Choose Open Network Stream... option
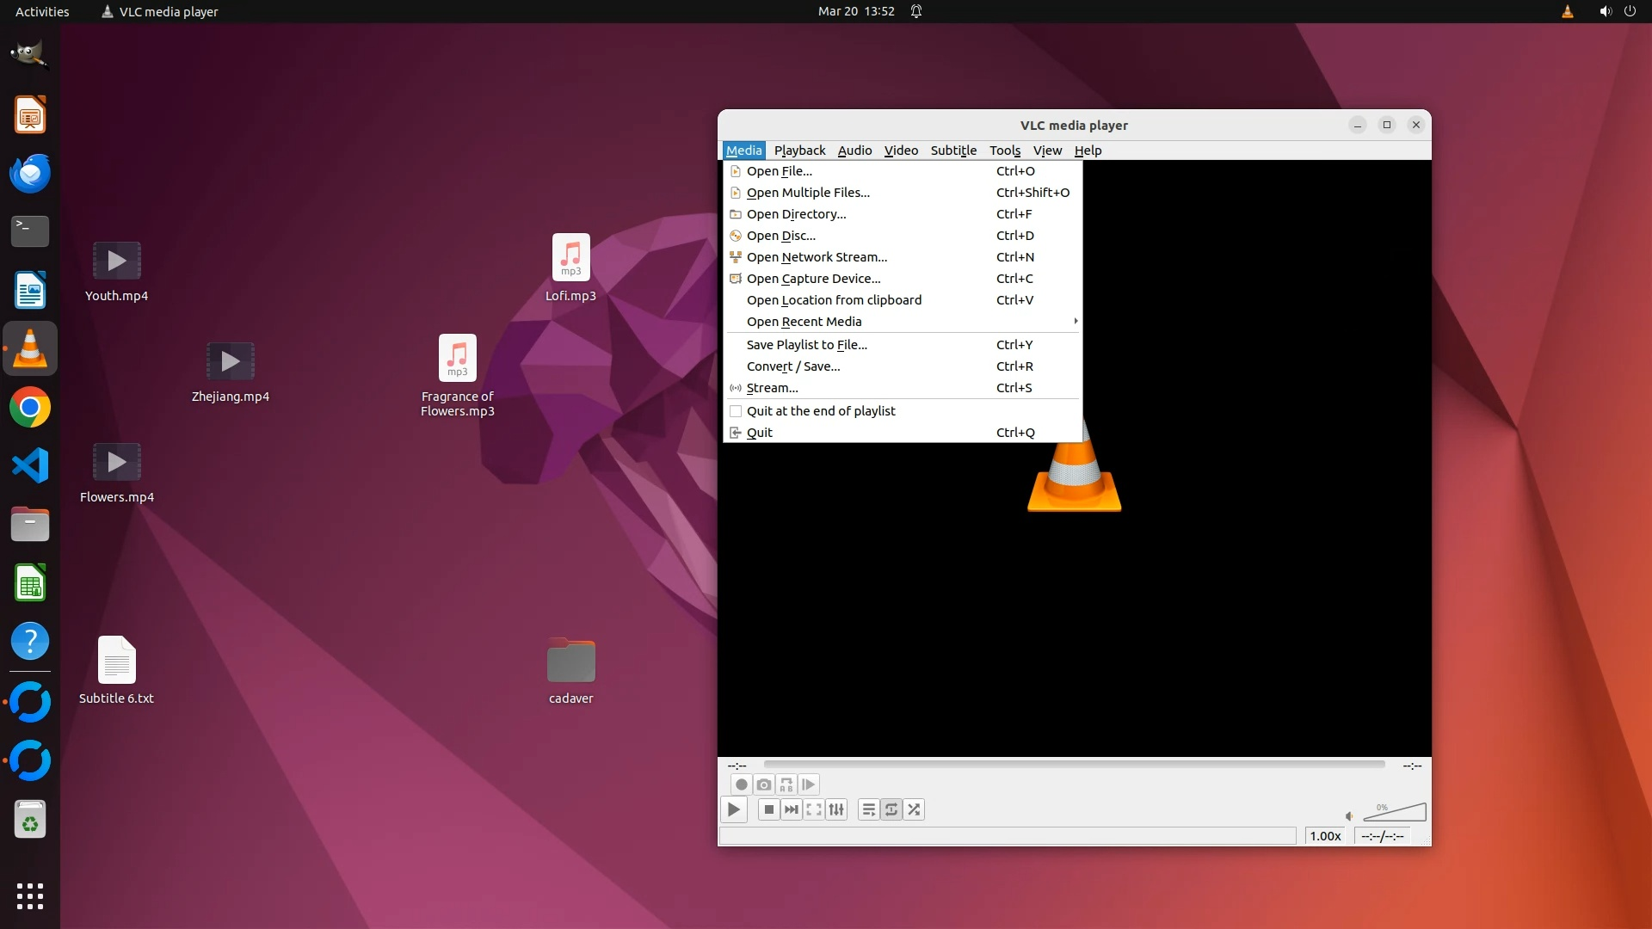Image resolution: width=1652 pixels, height=929 pixels. (816, 257)
